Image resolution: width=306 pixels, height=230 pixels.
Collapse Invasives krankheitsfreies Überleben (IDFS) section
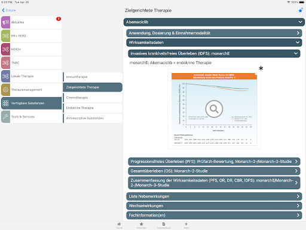click(214, 53)
